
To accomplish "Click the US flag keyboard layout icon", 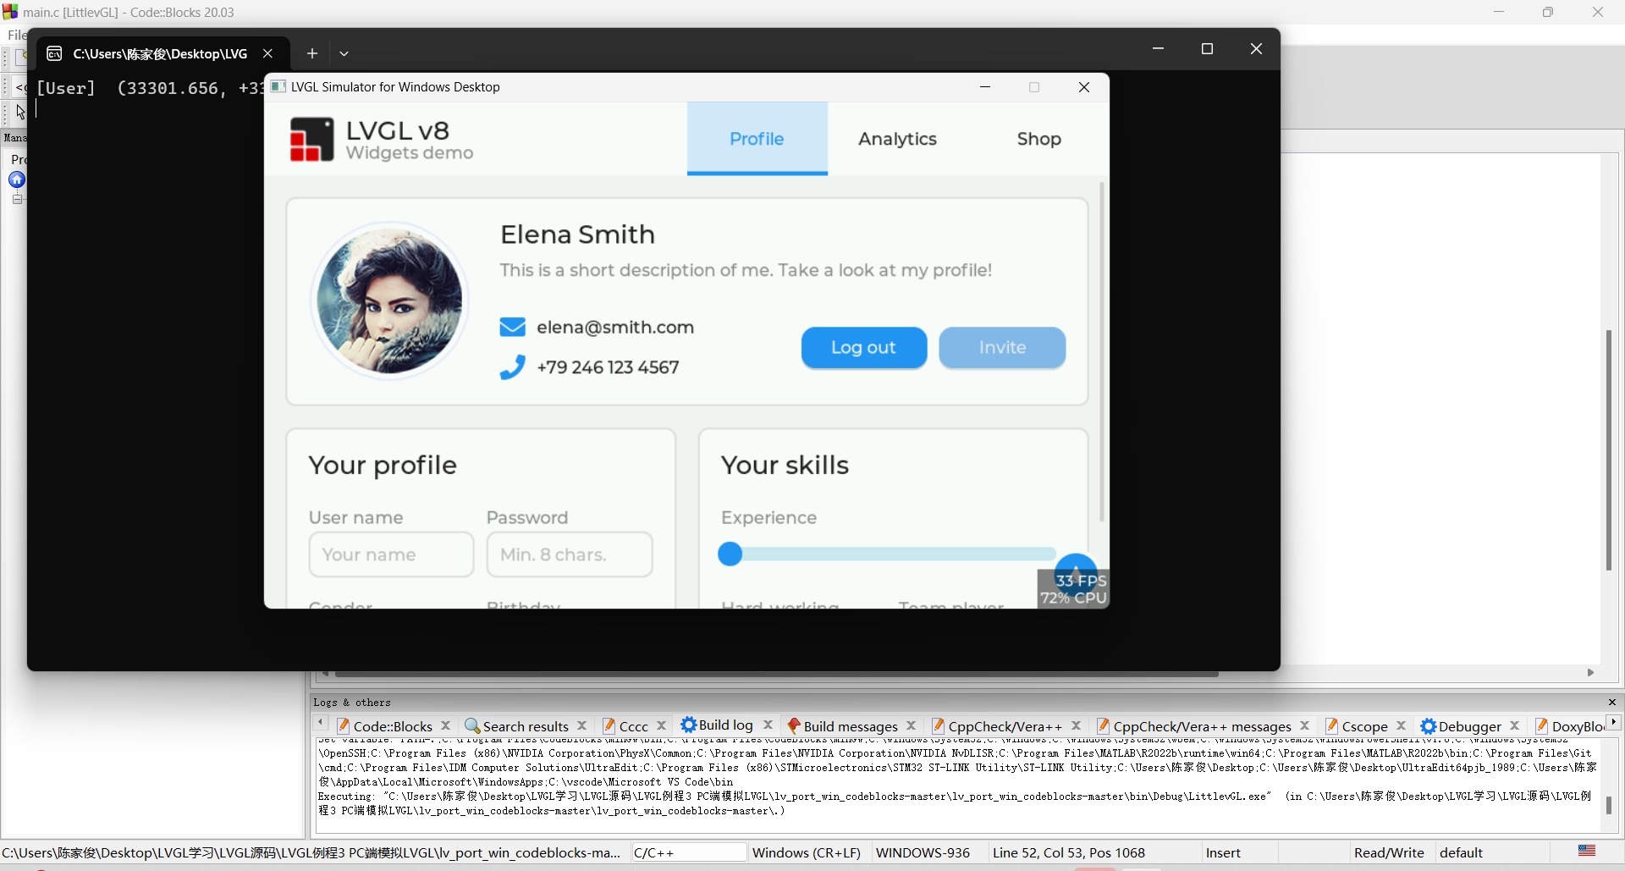I will [1587, 851].
